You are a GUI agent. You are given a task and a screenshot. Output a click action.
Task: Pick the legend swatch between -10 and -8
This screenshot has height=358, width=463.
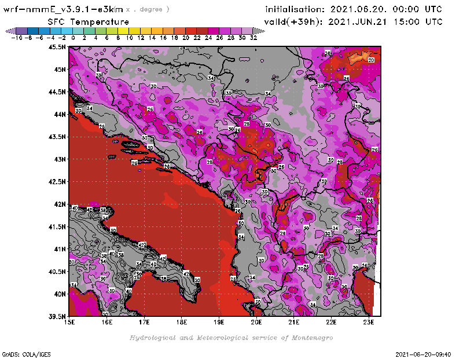[22, 31]
